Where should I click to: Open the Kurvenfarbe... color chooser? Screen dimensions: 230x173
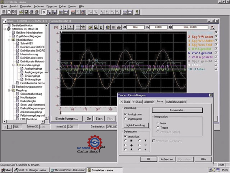(x=177, y=110)
